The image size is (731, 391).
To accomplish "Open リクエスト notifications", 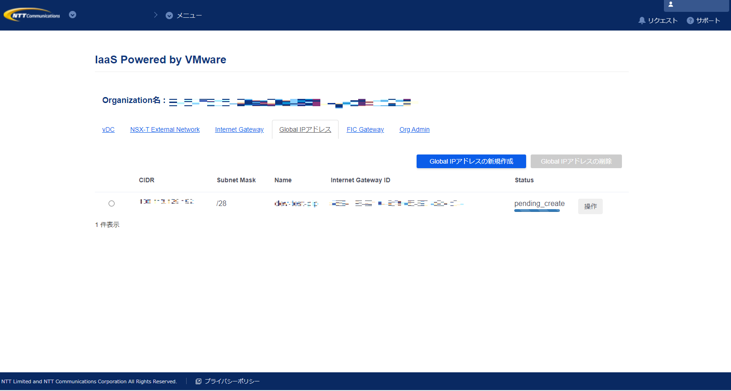I will 658,21.
